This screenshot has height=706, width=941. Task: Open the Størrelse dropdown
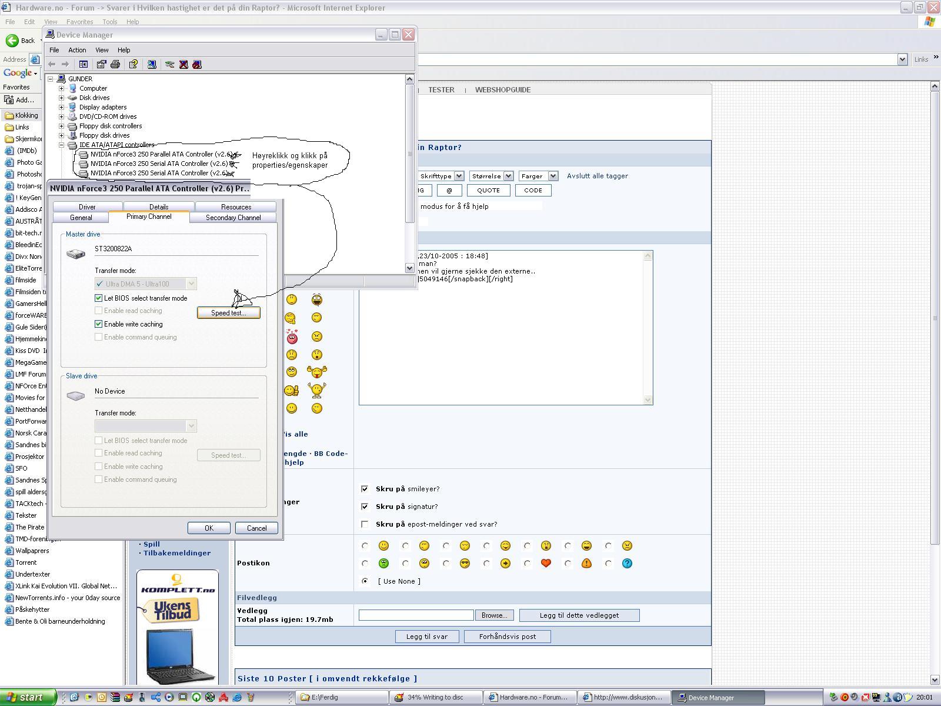[491, 176]
